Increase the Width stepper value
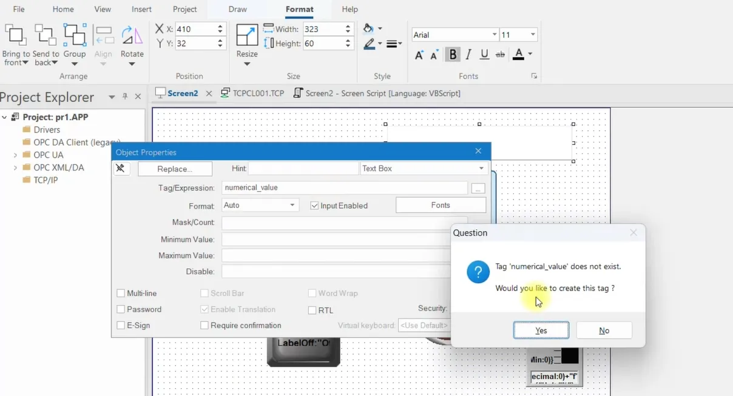Viewport: 733px width, 396px height. 348,26
